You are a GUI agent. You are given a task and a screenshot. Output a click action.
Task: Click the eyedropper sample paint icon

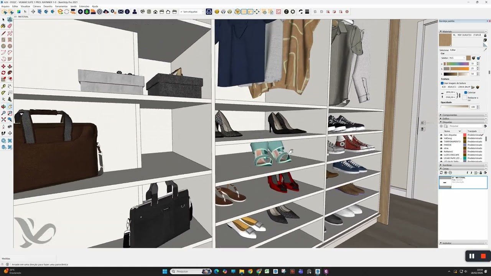[x=485, y=49]
